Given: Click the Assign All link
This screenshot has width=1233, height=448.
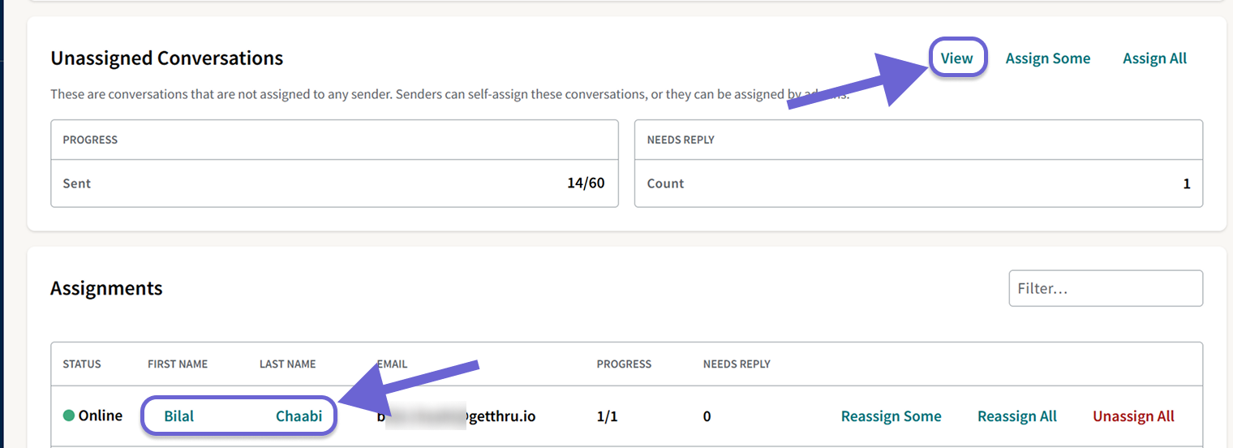Looking at the screenshot, I should [x=1154, y=58].
